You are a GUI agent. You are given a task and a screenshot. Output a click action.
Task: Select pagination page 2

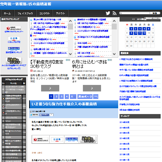(x=57, y=97)
